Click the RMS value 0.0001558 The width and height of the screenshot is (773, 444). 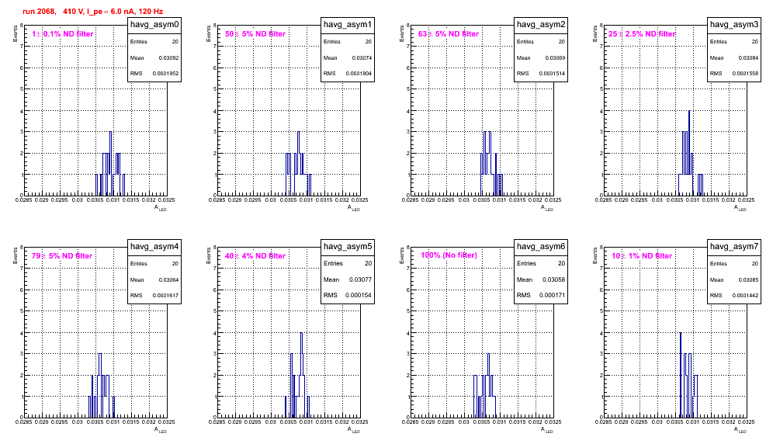(x=745, y=74)
